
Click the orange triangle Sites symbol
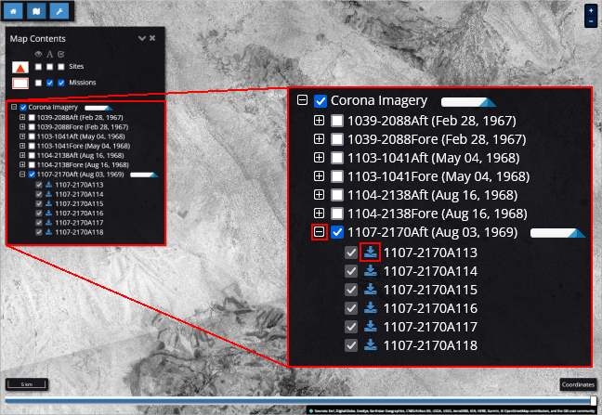click(x=18, y=68)
